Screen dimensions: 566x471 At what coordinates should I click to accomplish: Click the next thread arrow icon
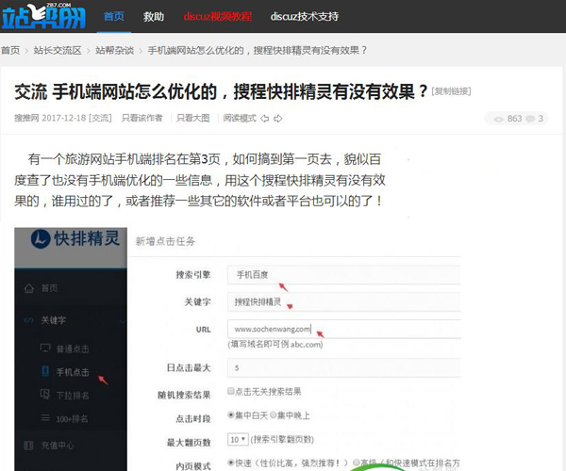point(278,119)
